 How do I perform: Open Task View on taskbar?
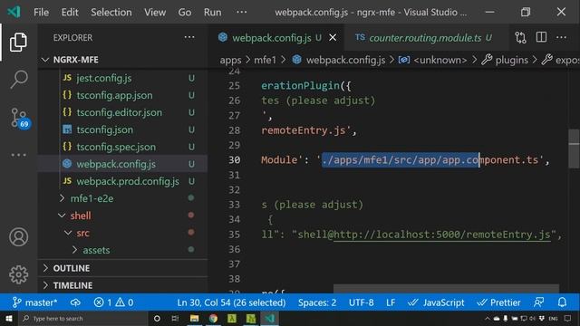click(175, 318)
